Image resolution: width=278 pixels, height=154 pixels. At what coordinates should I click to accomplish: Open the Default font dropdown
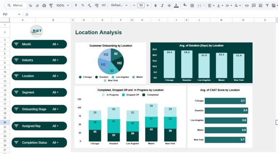119,5
